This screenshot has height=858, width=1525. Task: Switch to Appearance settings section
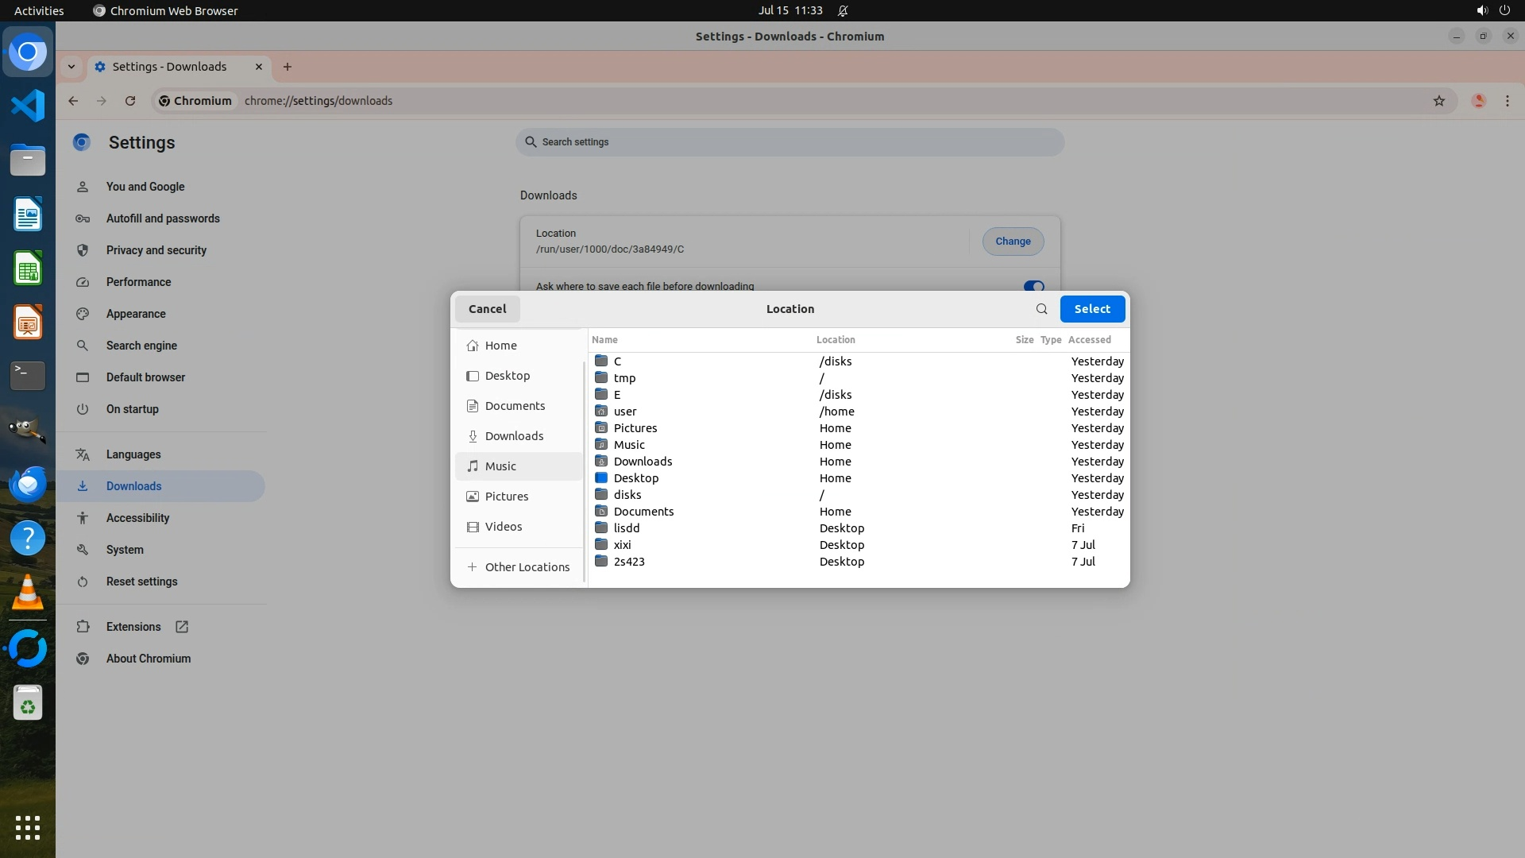pyautogui.click(x=136, y=314)
